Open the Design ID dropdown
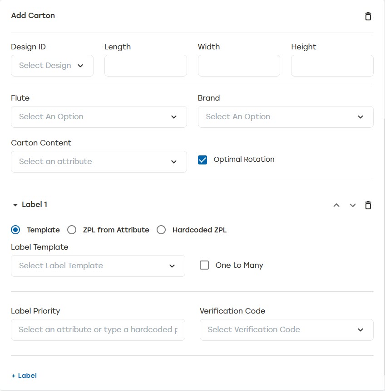The width and height of the screenshot is (385, 391). 52,66
